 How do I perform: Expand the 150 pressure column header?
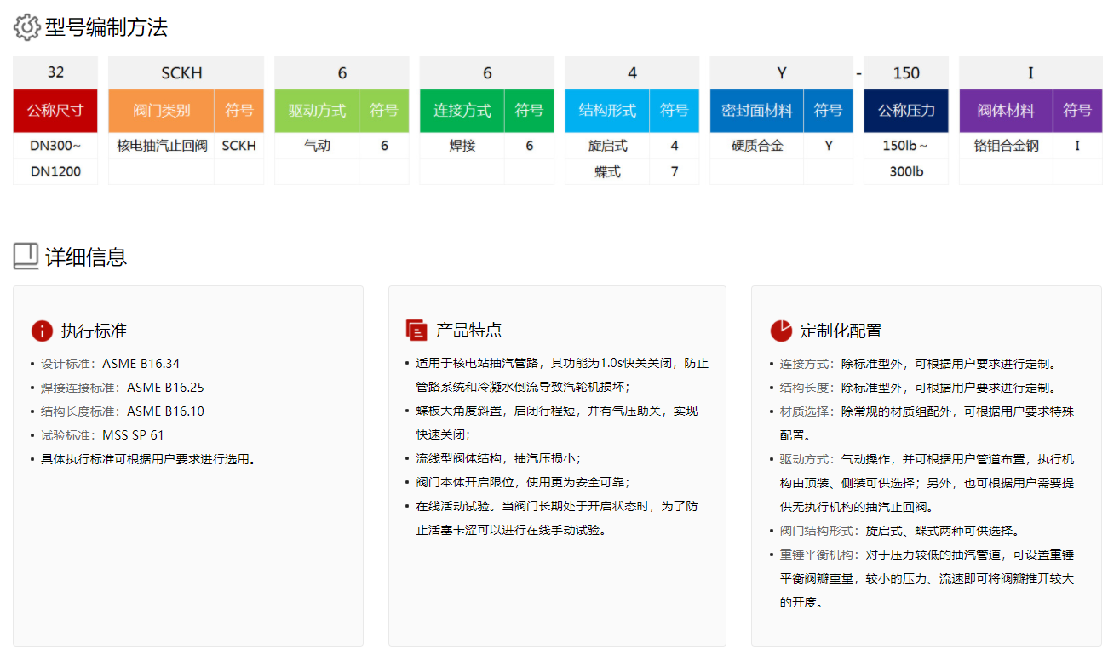[905, 72]
